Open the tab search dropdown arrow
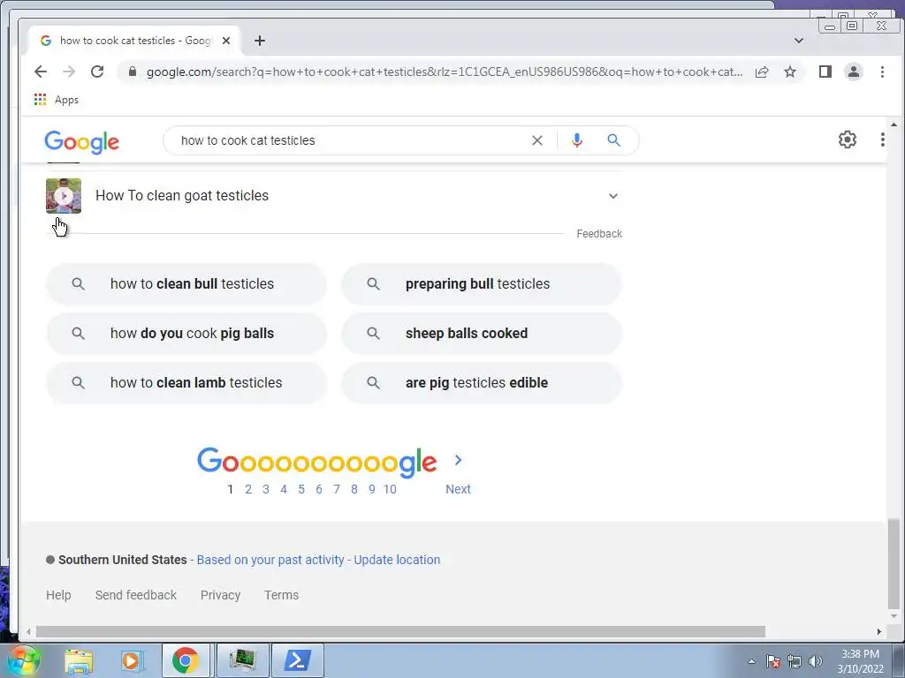The height and width of the screenshot is (678, 905). pyautogui.click(x=799, y=41)
